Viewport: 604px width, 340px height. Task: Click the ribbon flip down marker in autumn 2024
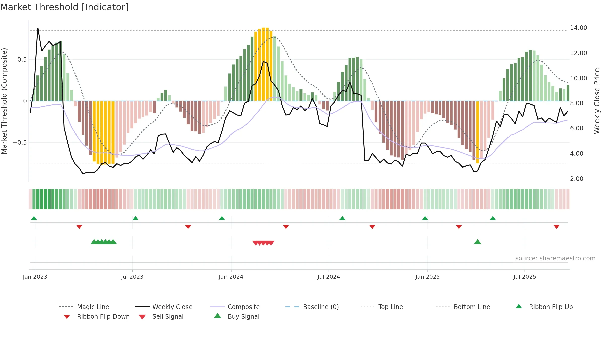coord(372,227)
